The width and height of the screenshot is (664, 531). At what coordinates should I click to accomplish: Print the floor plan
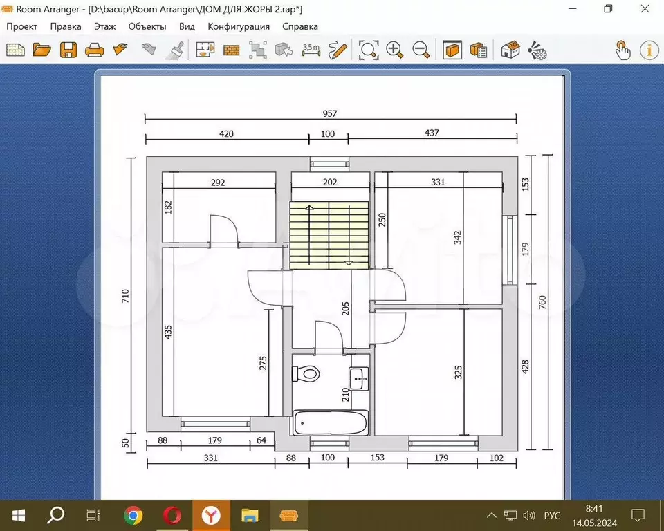point(94,50)
